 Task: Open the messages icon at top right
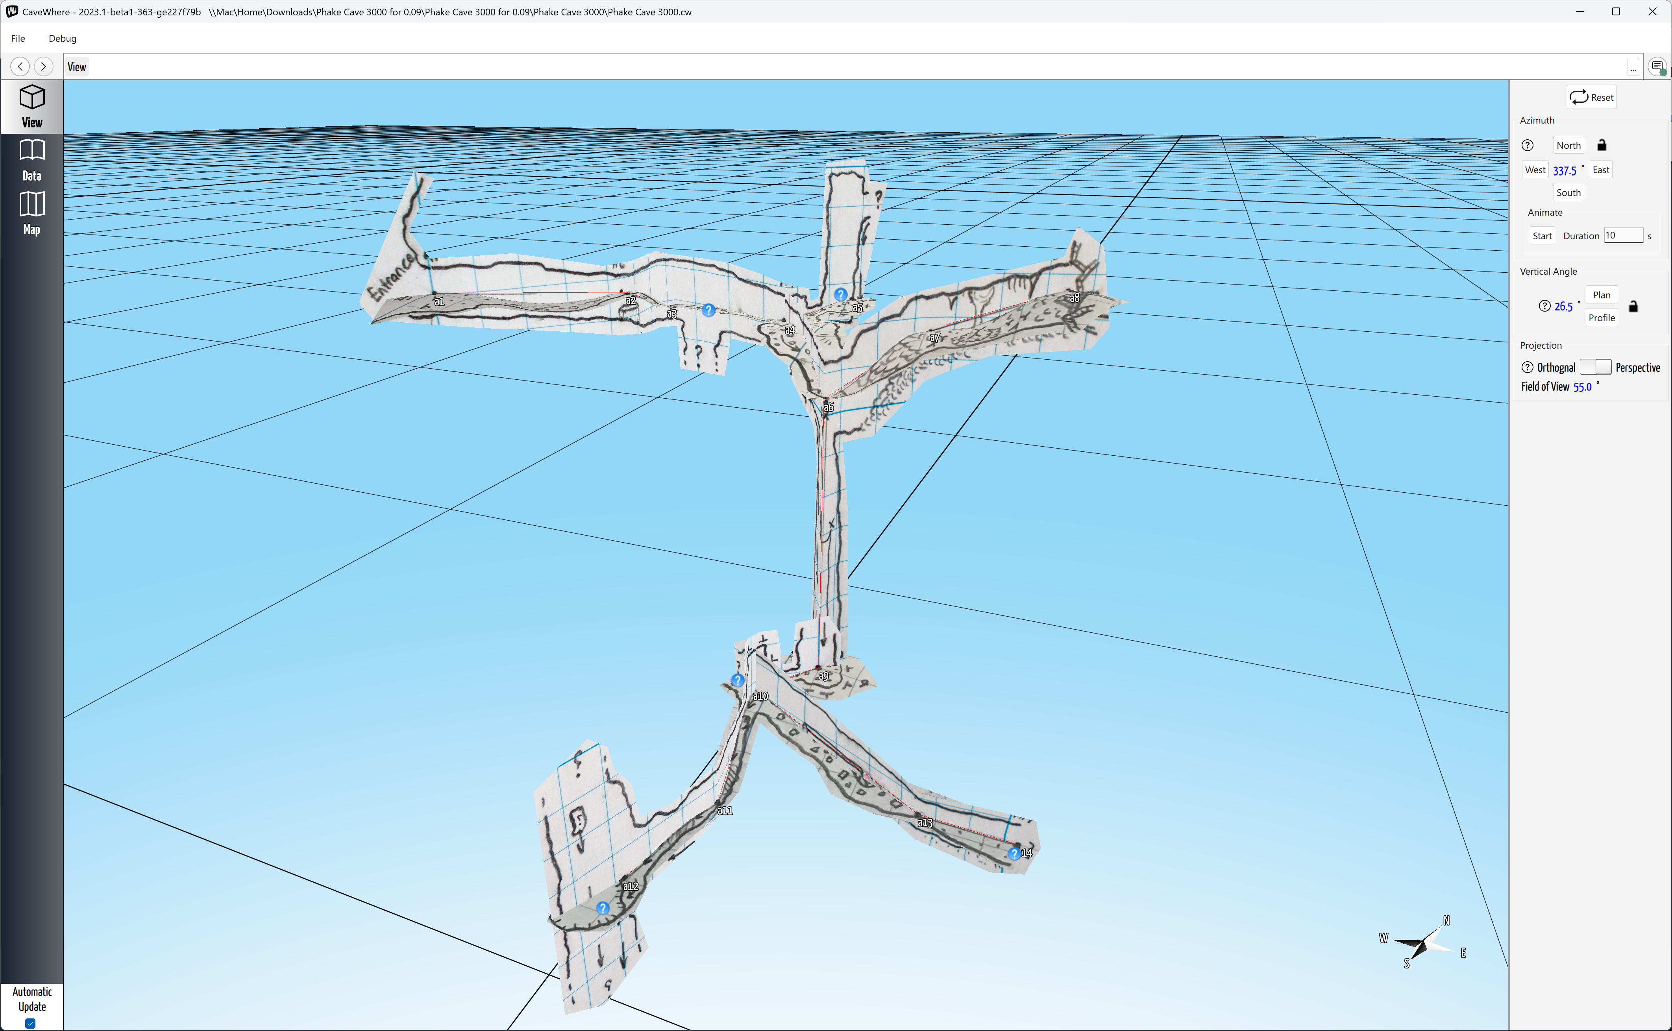[x=1658, y=66]
